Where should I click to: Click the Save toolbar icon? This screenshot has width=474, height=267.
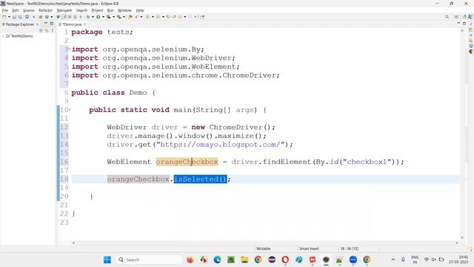coord(14,17)
